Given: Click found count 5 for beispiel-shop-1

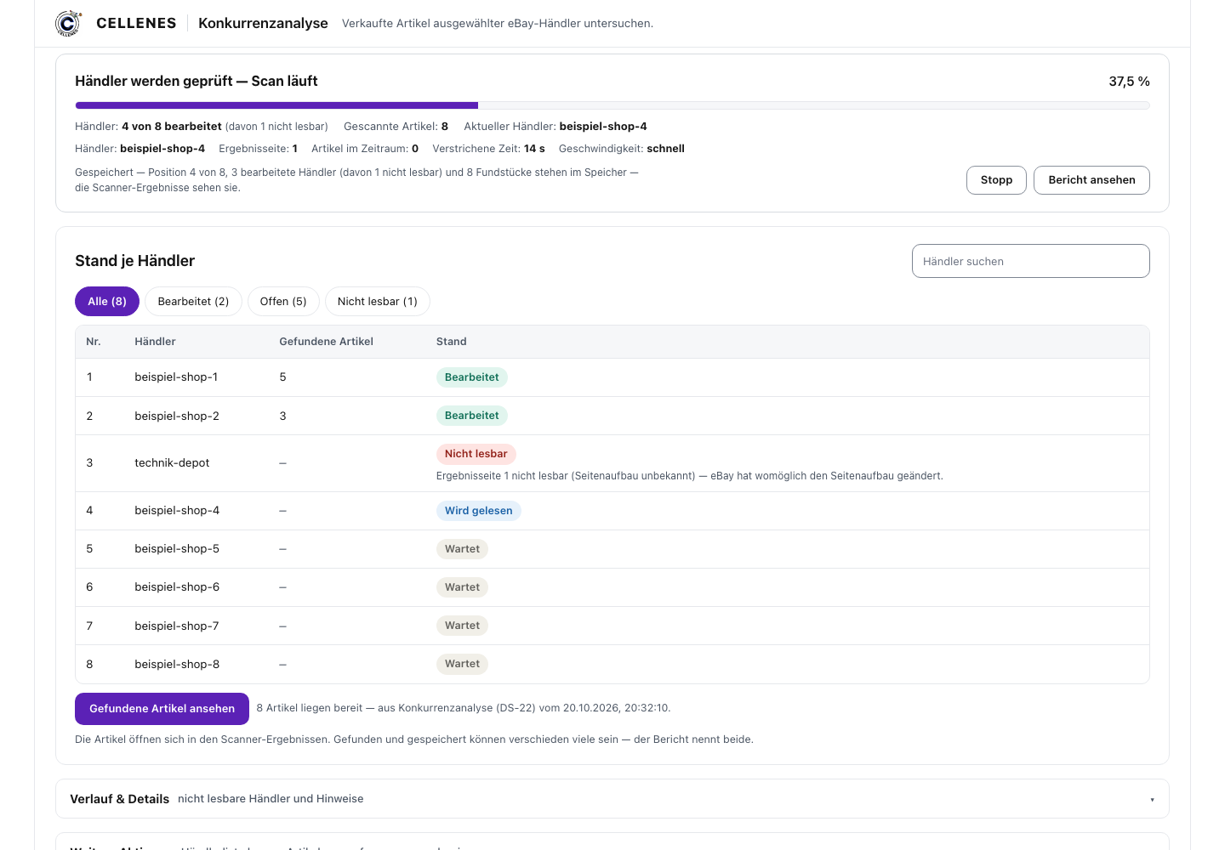Looking at the screenshot, I should (x=282, y=377).
